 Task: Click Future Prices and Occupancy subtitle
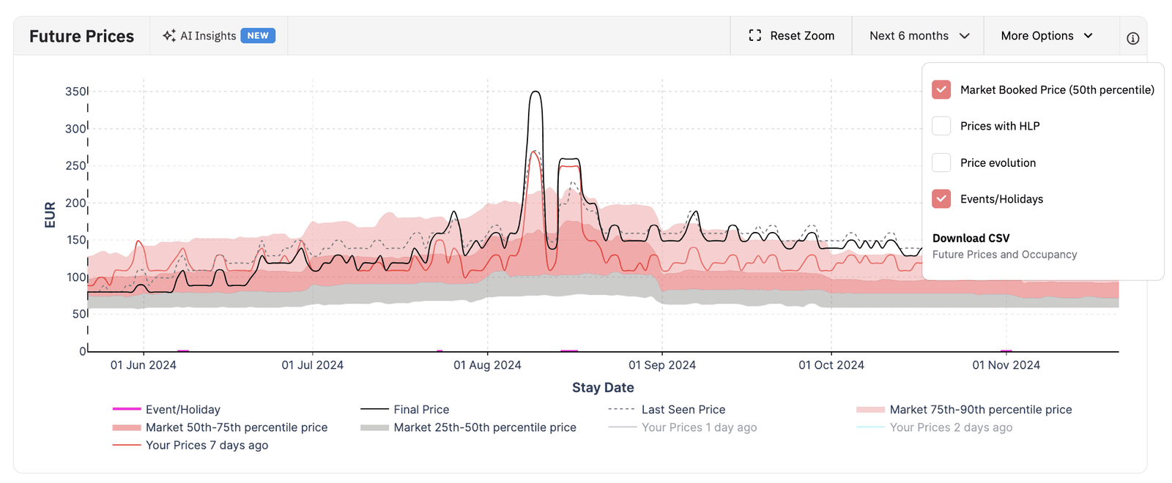(x=1004, y=255)
